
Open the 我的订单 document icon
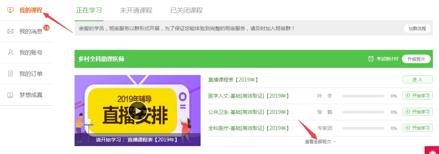pyautogui.click(x=10, y=74)
